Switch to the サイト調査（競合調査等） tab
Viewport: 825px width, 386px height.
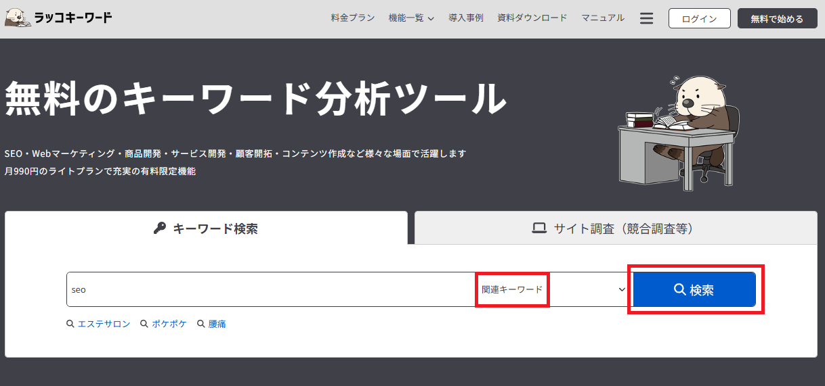pos(616,228)
